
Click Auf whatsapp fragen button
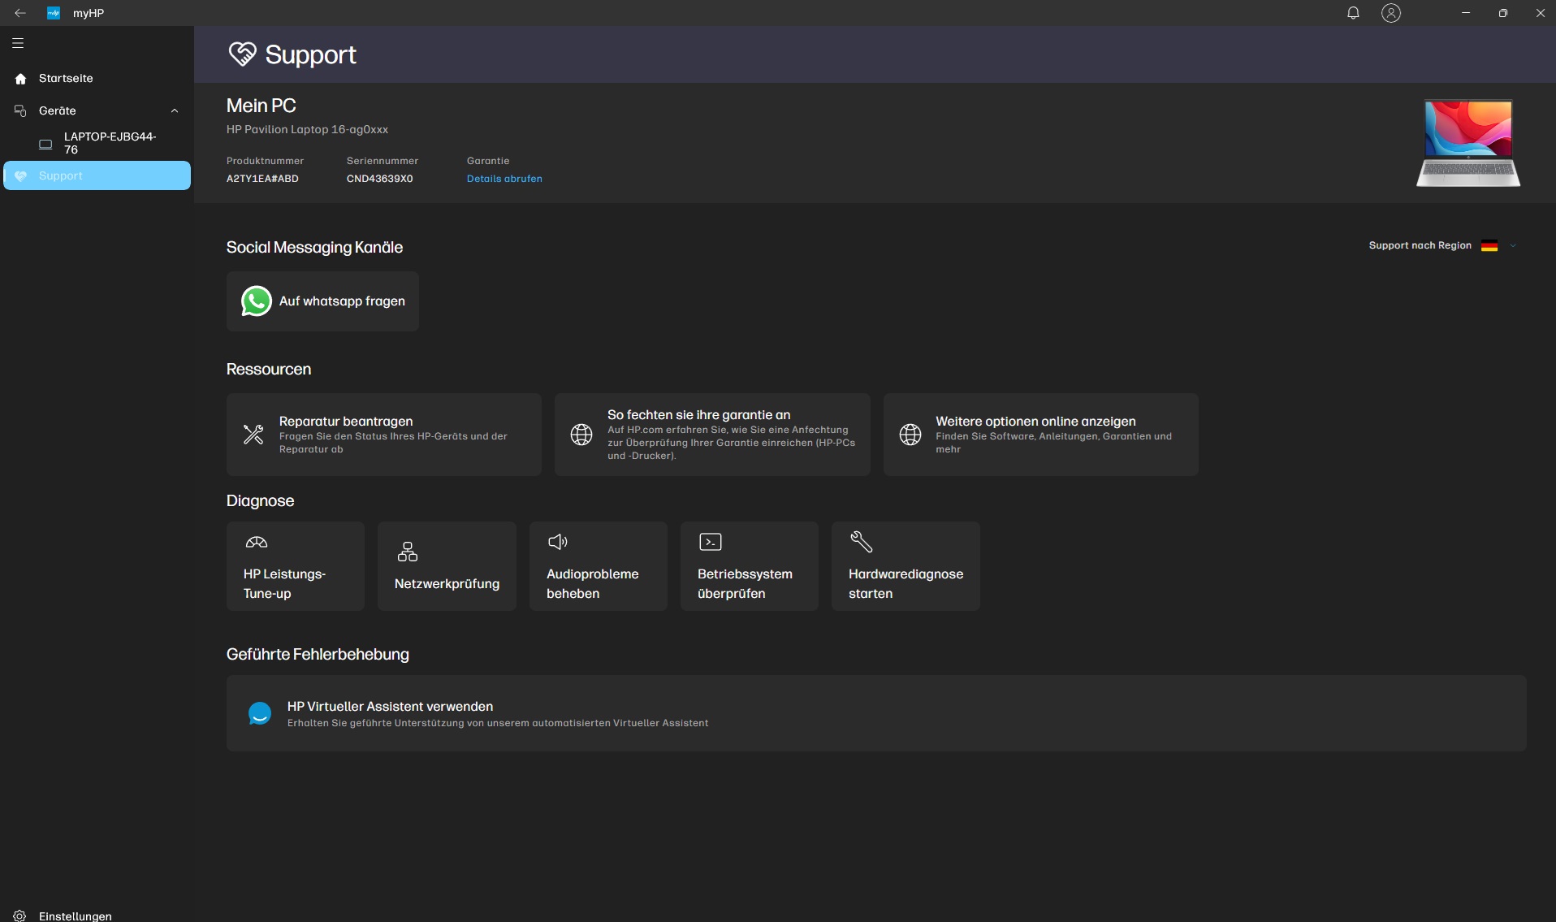pyautogui.click(x=322, y=301)
